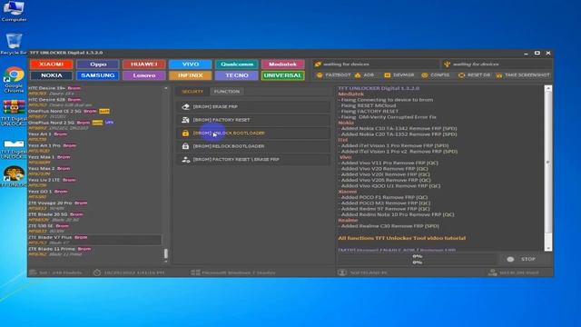Open the Qualcomm chipset section
Viewport: 581px width, 327px height.
[x=237, y=64]
